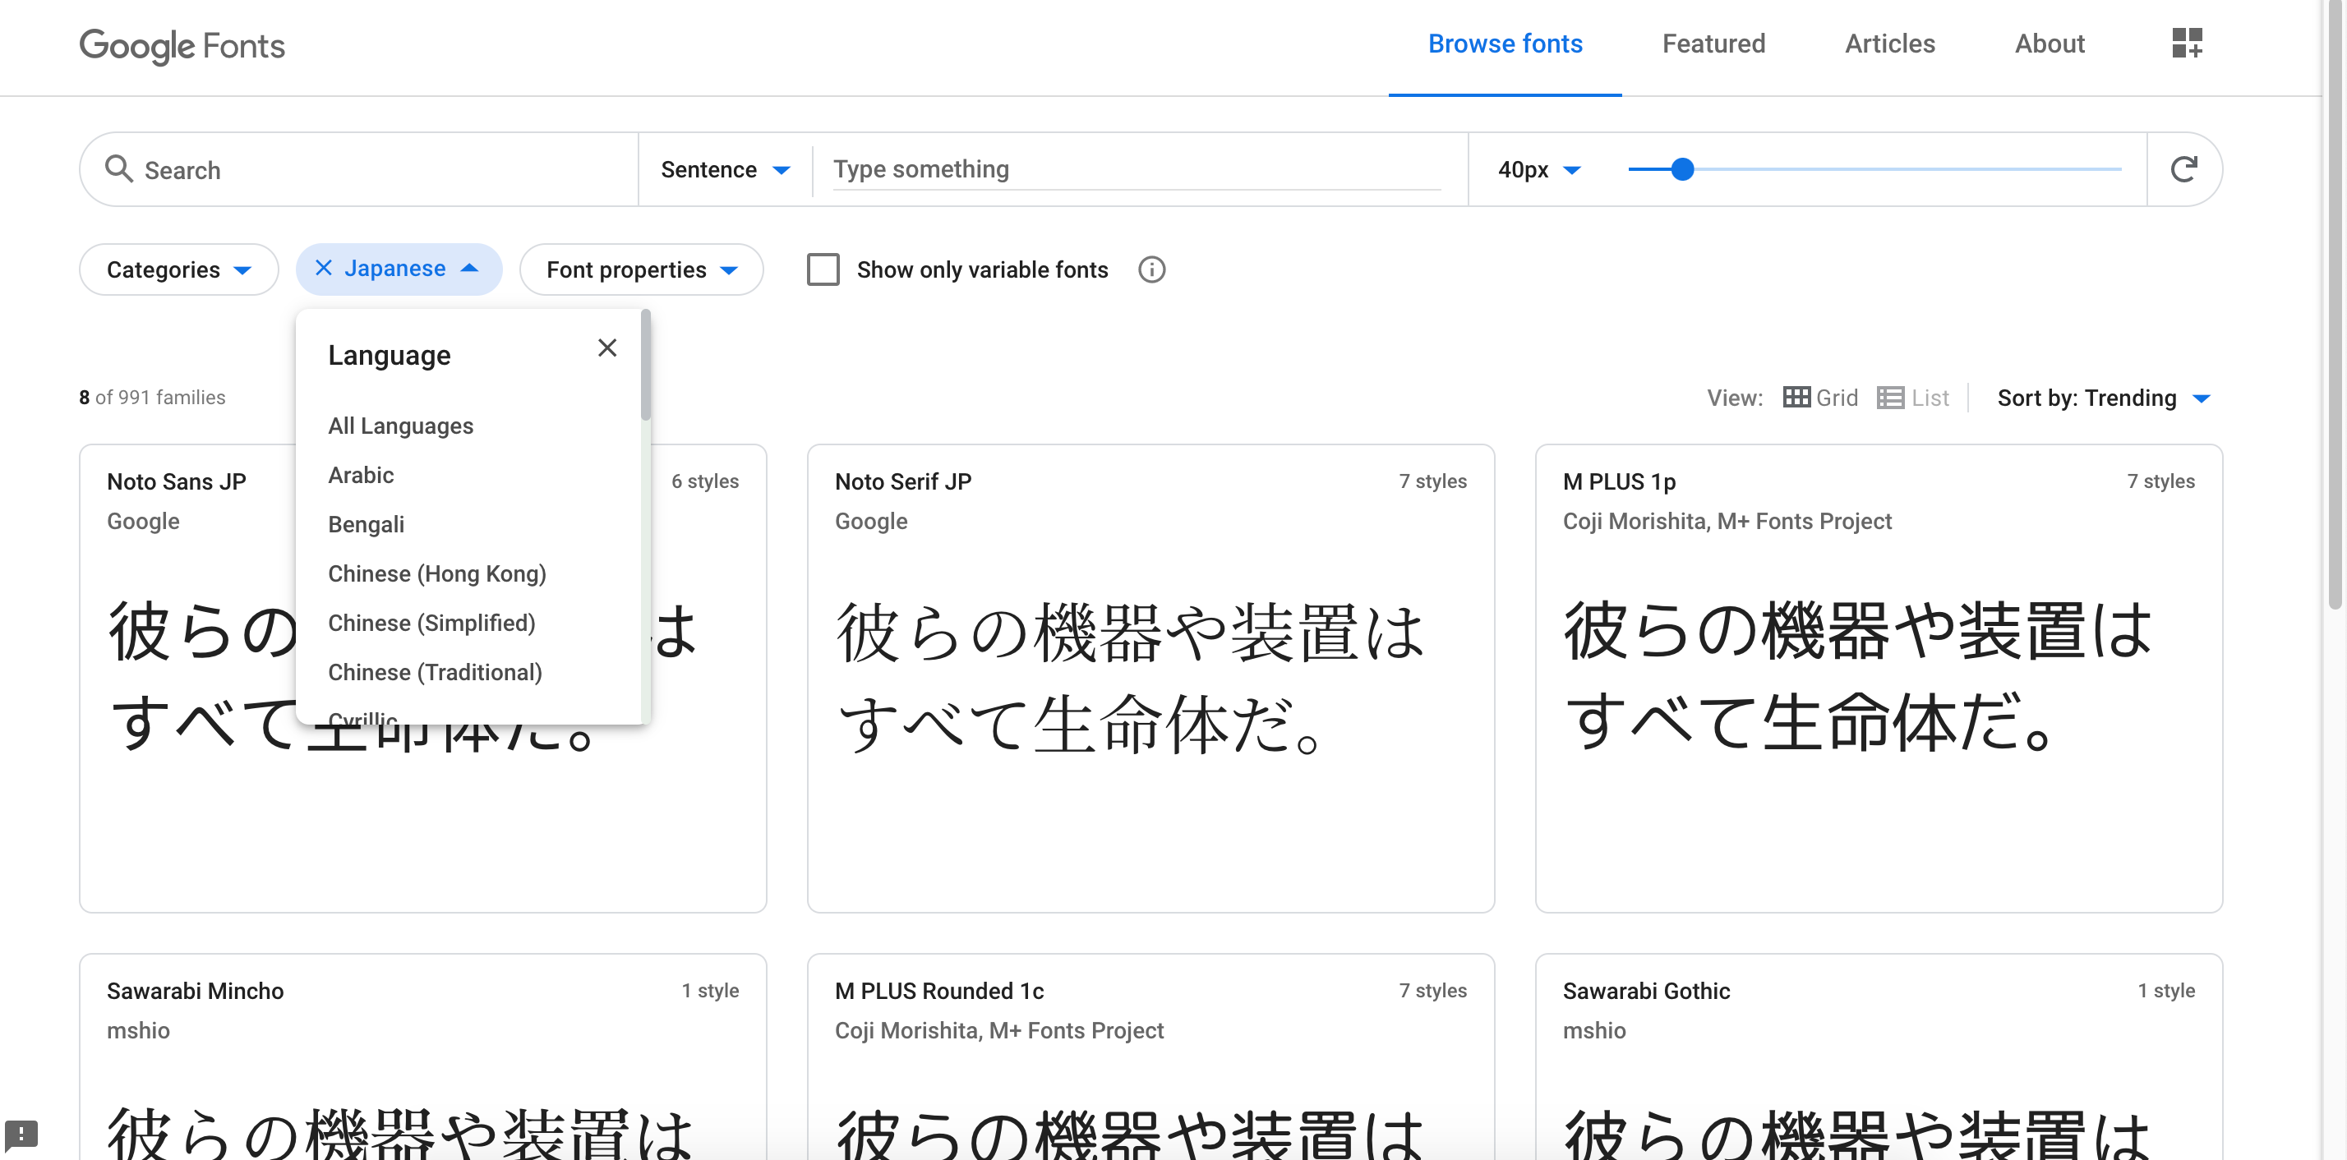Switch to the Featured tab
The width and height of the screenshot is (2347, 1160).
click(1713, 43)
